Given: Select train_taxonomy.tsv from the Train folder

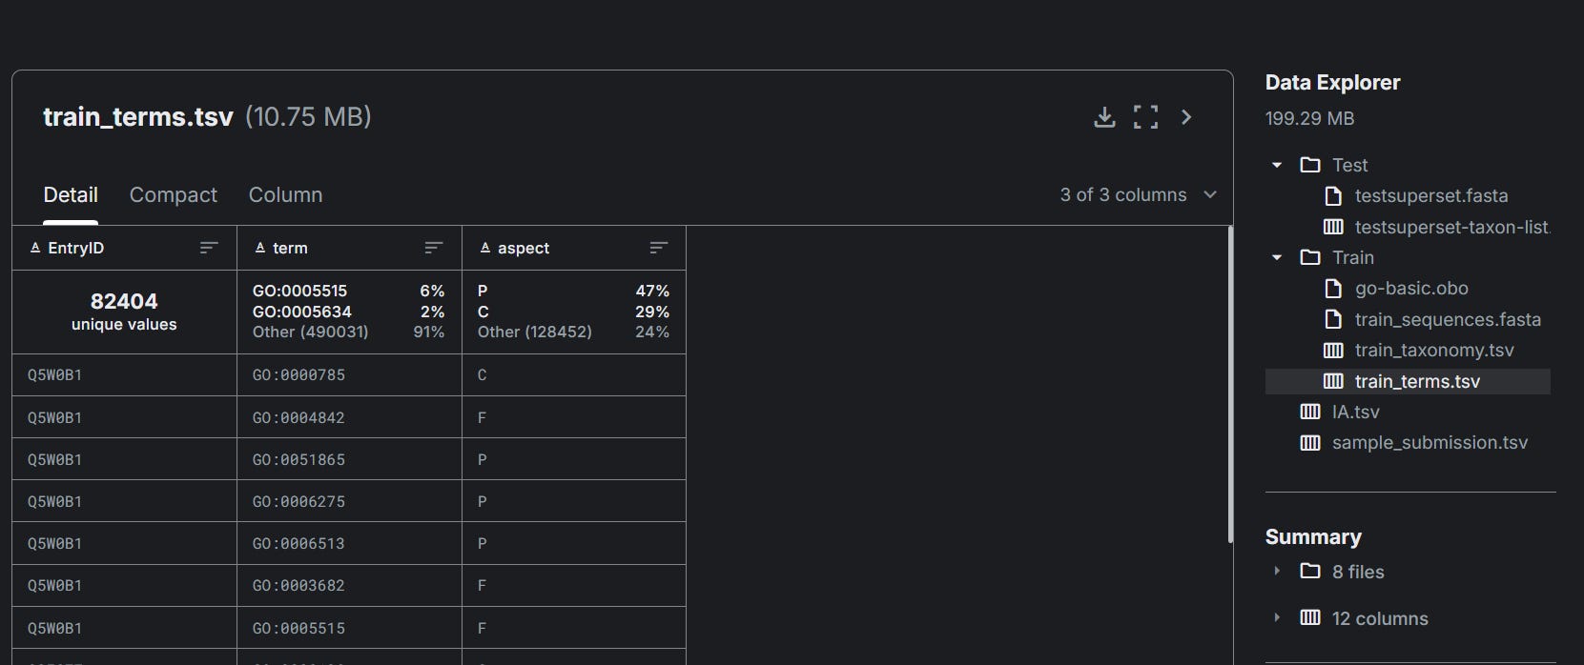Looking at the screenshot, I should (x=1434, y=350).
